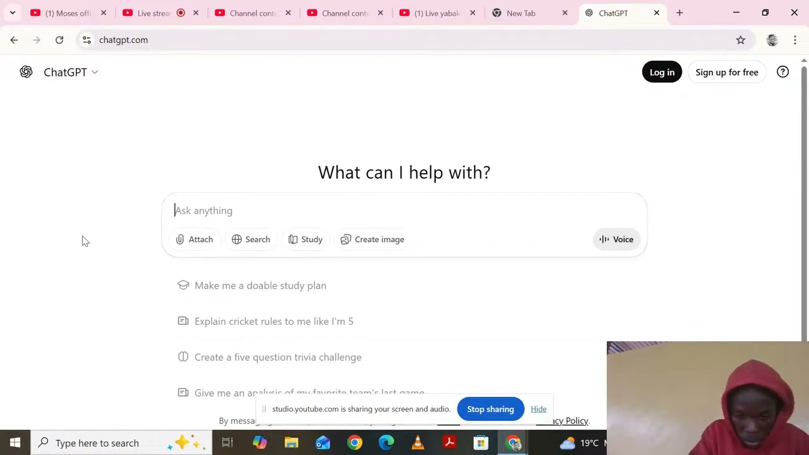The image size is (809, 455).
Task: Go back to the previous page
Action: (14, 40)
